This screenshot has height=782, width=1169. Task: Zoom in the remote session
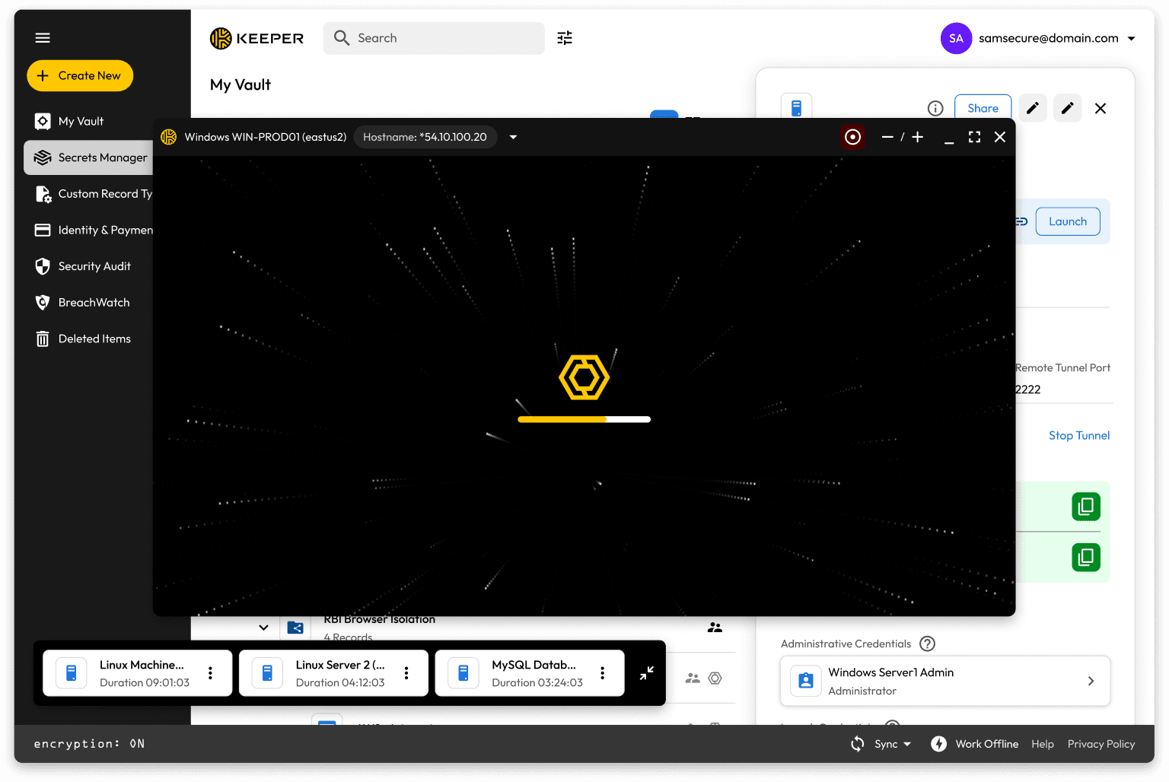[x=918, y=137]
